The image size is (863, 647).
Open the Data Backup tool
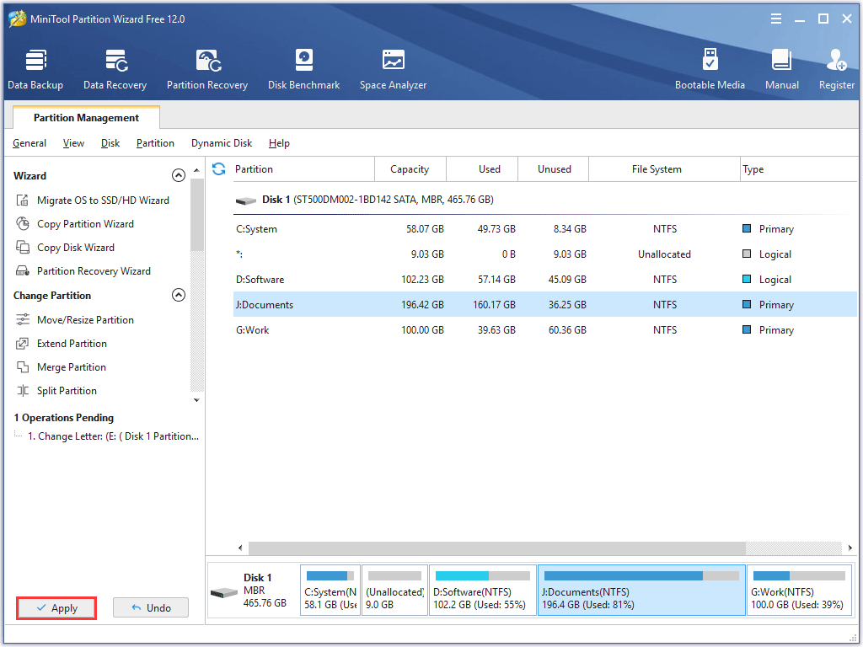35,69
